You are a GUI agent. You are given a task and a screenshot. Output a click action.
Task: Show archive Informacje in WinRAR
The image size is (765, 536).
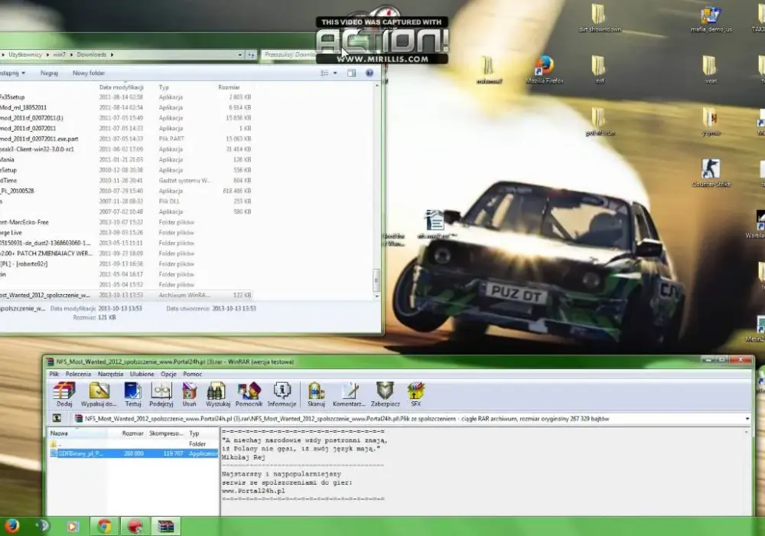[x=282, y=394]
